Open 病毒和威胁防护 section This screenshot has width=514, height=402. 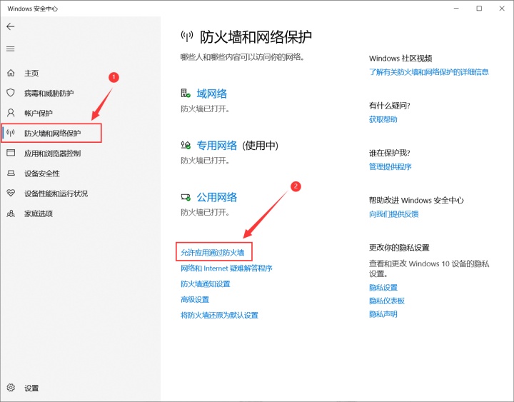[49, 93]
